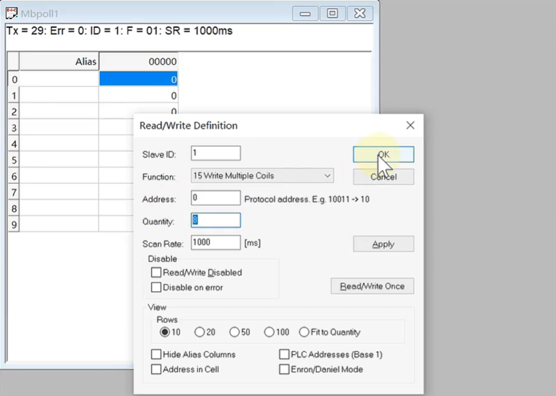This screenshot has height=396, width=556.
Task: Open the Function dropdown list
Action: click(327, 176)
